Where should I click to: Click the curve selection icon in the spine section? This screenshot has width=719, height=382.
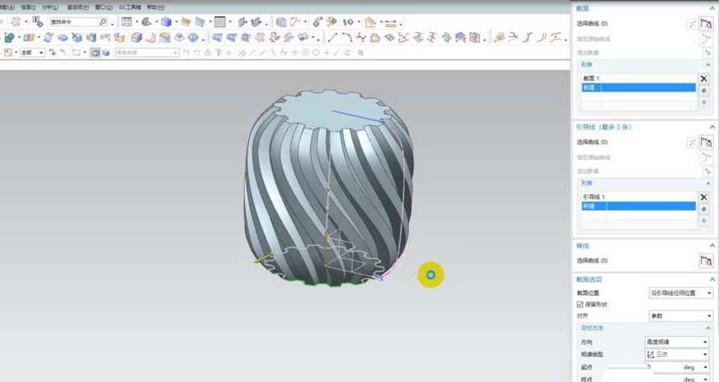point(706,261)
